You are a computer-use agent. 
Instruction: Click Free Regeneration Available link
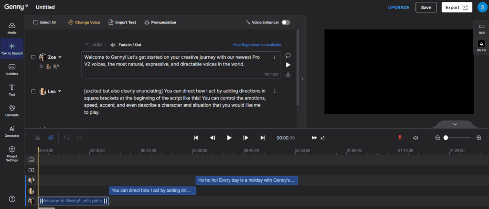point(257,45)
